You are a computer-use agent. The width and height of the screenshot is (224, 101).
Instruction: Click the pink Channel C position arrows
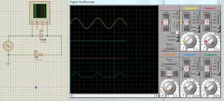click(202, 22)
